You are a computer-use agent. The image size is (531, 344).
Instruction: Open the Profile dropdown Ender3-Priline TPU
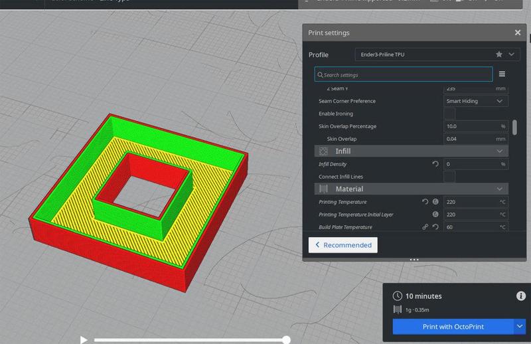pos(437,54)
